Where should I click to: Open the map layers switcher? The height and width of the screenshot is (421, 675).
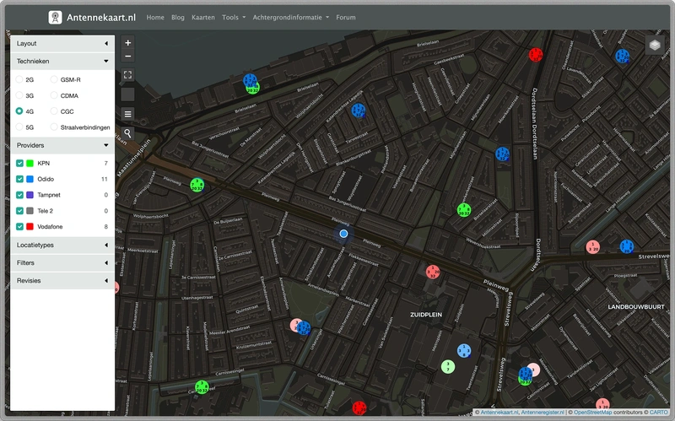(x=655, y=45)
